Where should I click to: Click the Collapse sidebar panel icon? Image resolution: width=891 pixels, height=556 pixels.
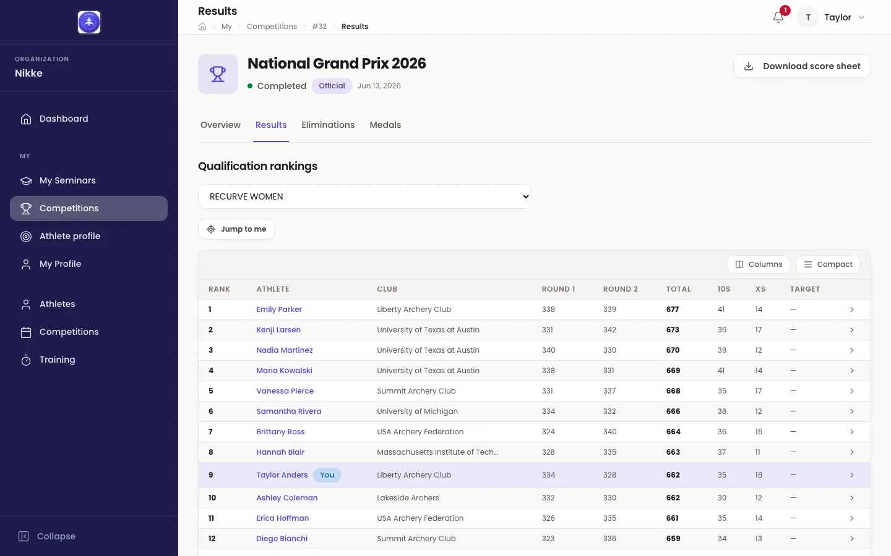(24, 536)
